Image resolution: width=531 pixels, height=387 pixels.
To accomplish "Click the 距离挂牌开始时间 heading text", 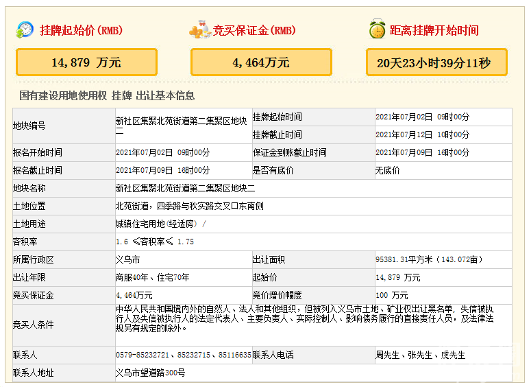I will coord(434,30).
